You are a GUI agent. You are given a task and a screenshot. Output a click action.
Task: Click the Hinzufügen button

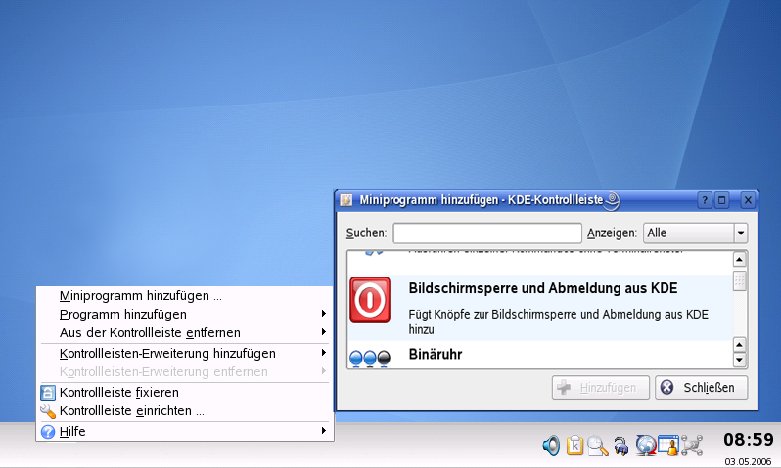pyautogui.click(x=601, y=388)
